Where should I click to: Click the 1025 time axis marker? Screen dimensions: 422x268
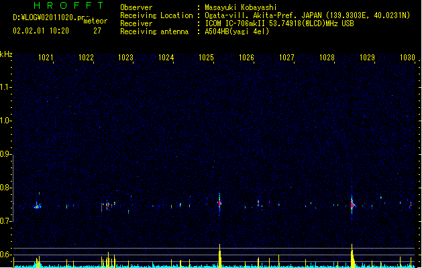[206, 58]
